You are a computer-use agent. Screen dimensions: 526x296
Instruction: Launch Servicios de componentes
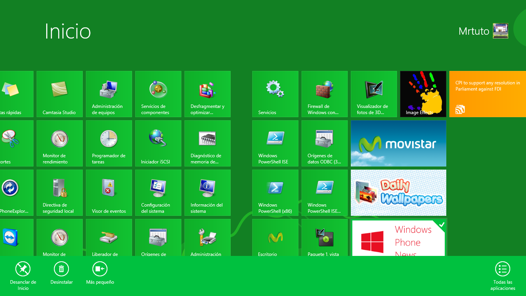[x=158, y=94]
